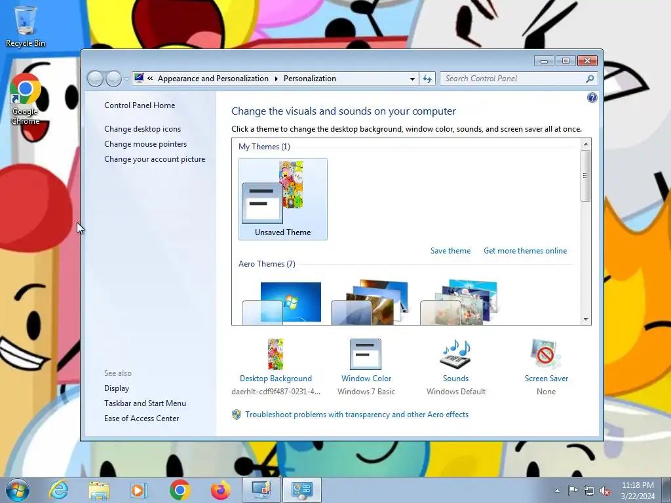
Task: Click the Desktop Background label
Action: coord(276,379)
